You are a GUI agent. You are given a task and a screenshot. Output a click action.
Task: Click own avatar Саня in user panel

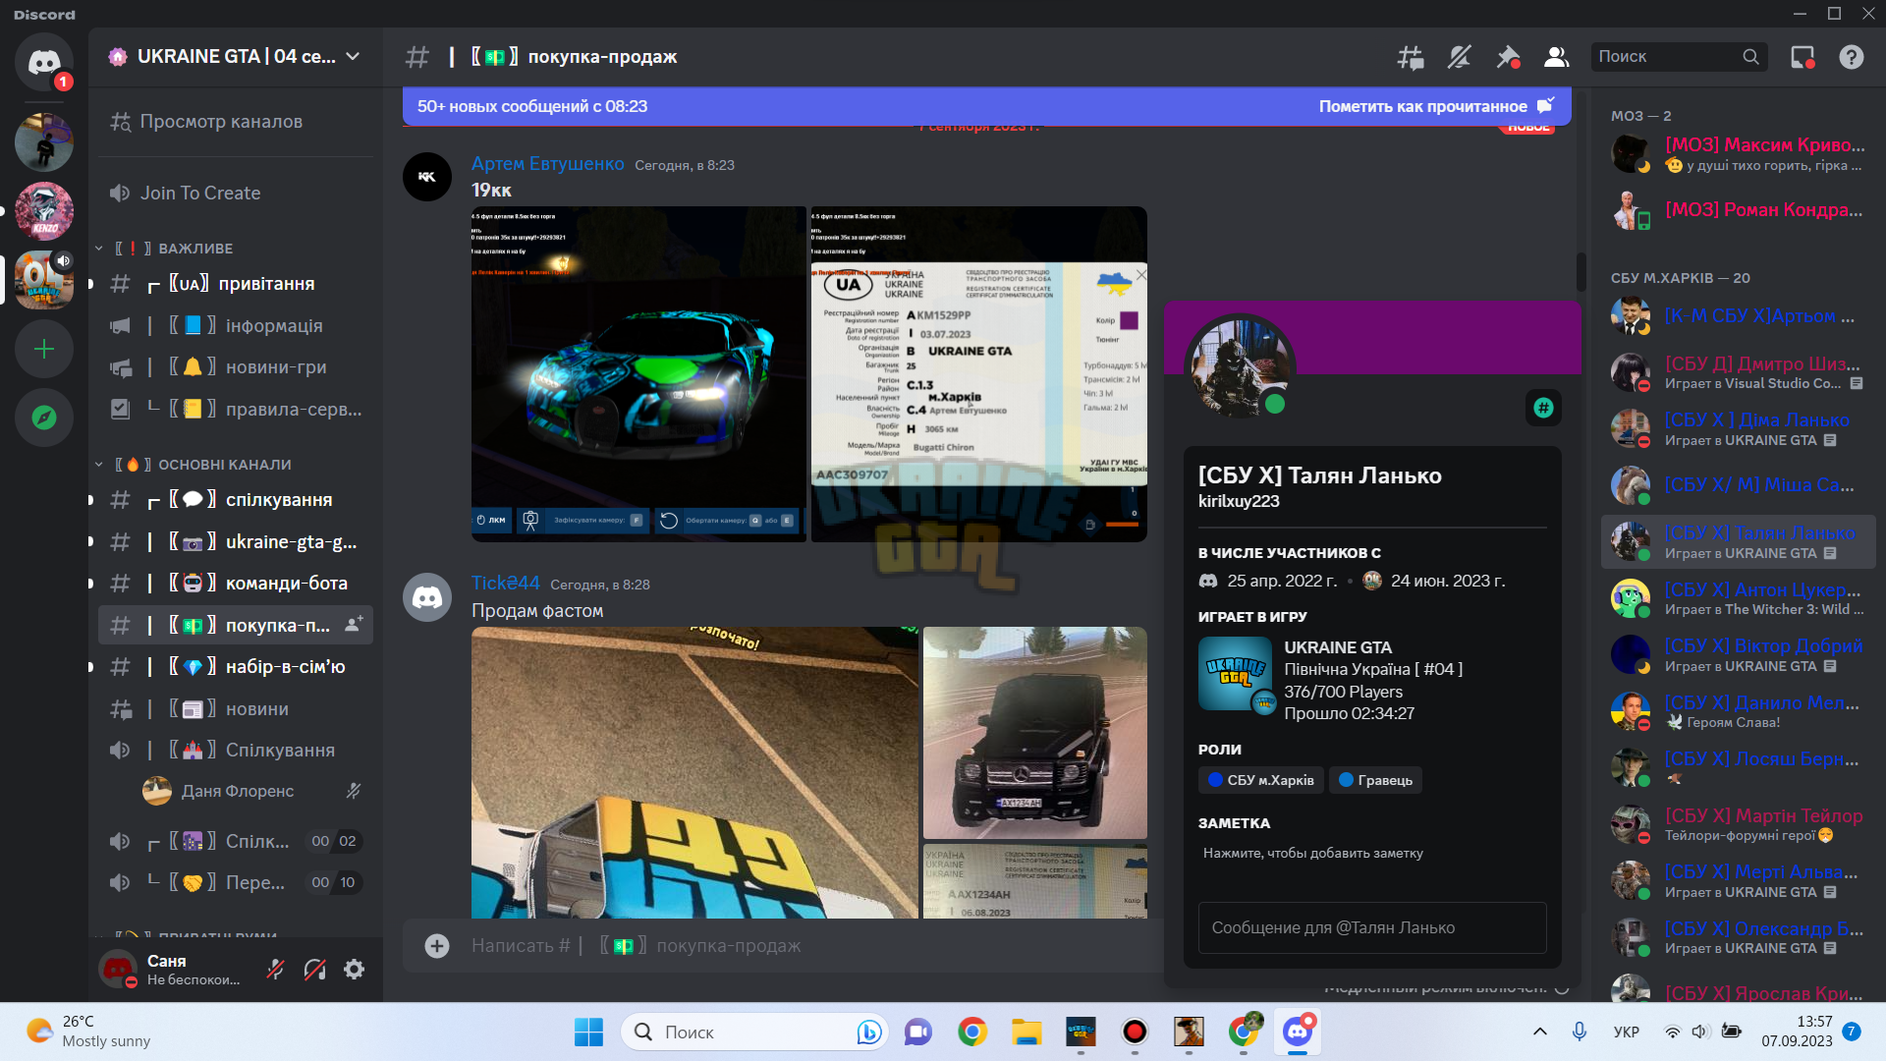118,970
